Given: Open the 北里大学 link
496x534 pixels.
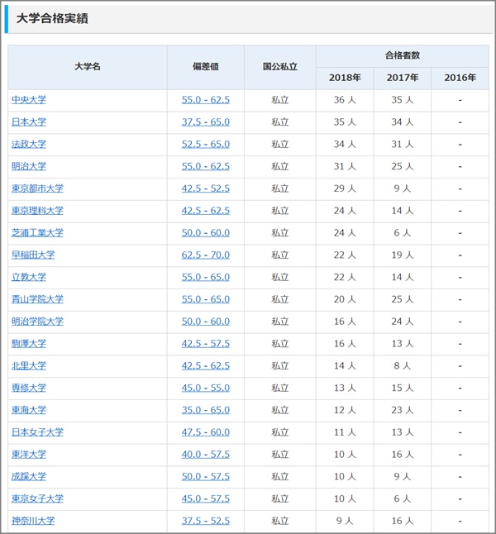Looking at the screenshot, I should [x=29, y=365].
